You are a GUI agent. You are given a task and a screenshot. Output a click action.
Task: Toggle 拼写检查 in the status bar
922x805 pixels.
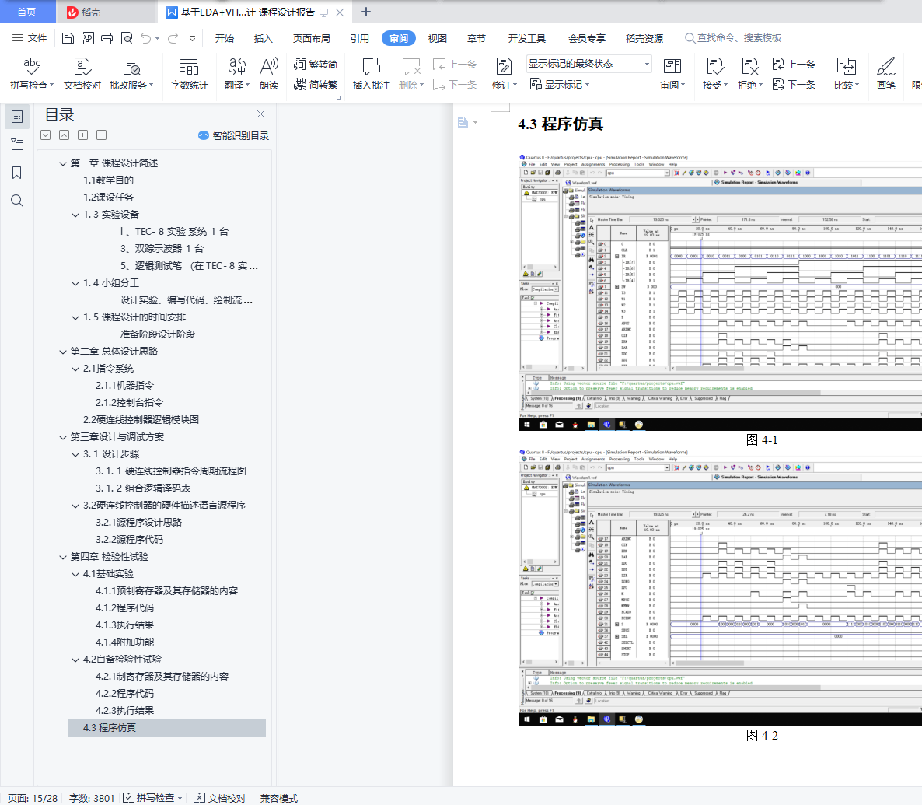[153, 798]
